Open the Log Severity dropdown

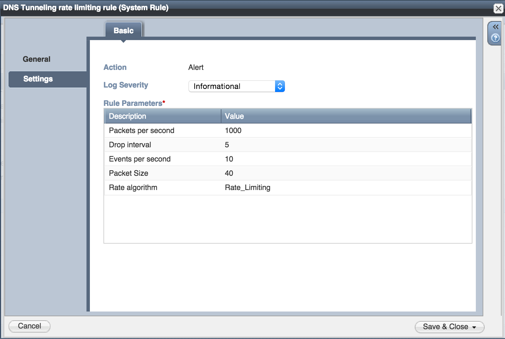(236, 86)
